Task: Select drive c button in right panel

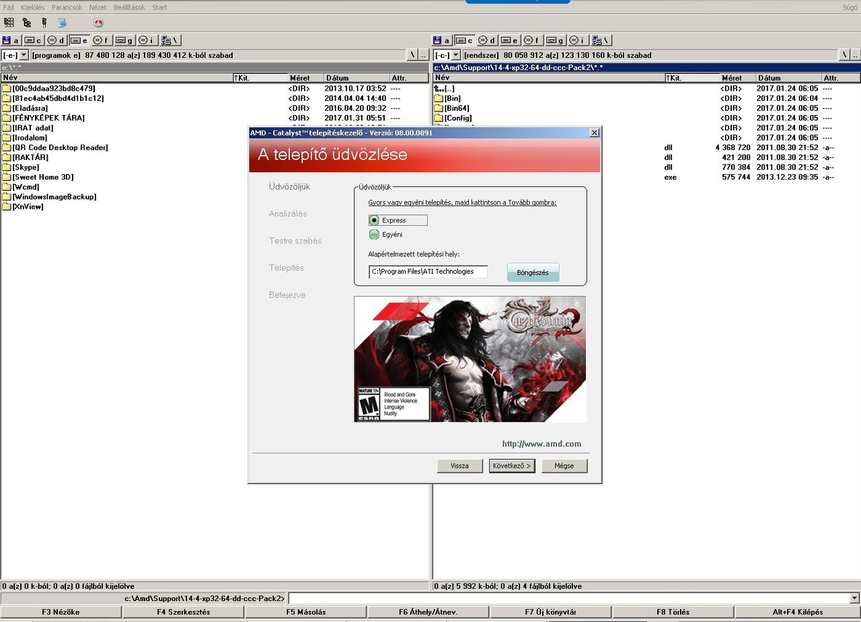Action: pyautogui.click(x=465, y=40)
